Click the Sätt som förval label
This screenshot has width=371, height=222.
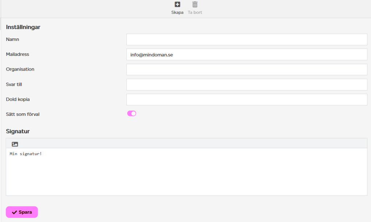click(22, 114)
